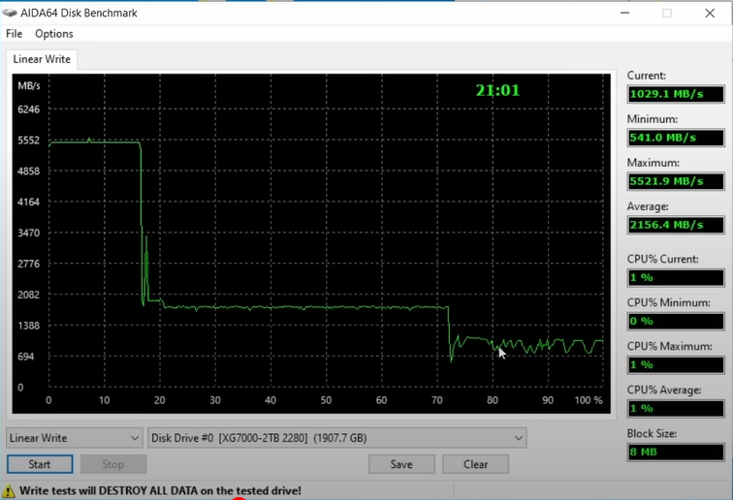Image resolution: width=733 pixels, height=500 pixels.
Task: Select the Linear Write tab
Action: (42, 59)
